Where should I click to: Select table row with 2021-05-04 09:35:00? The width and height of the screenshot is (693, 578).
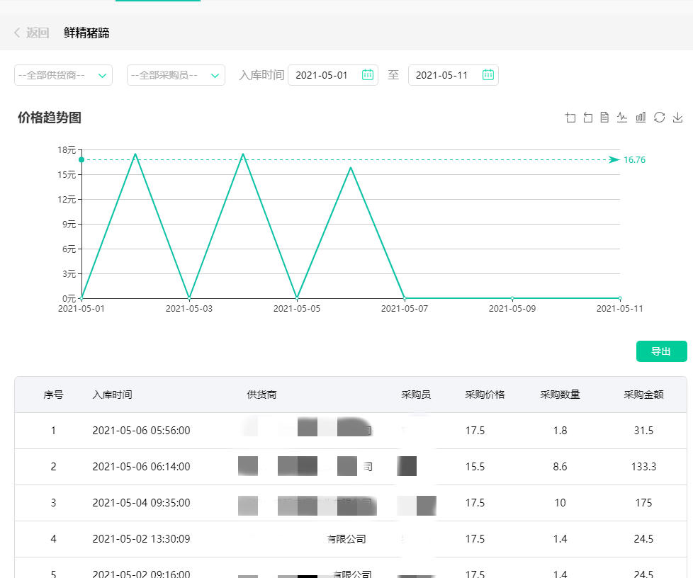click(x=141, y=503)
